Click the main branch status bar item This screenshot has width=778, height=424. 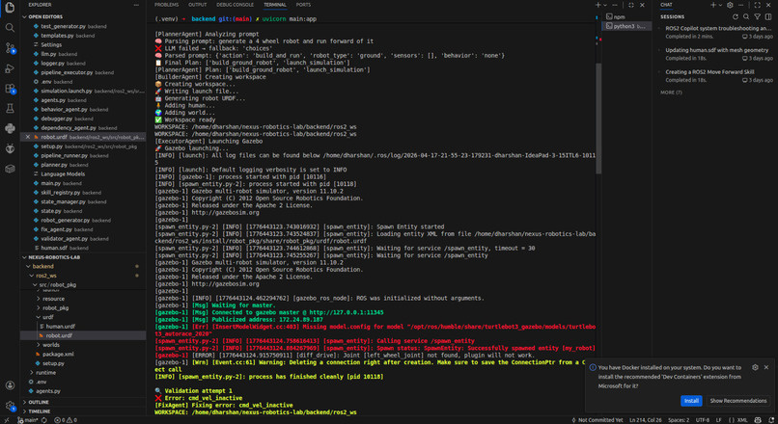28,420
